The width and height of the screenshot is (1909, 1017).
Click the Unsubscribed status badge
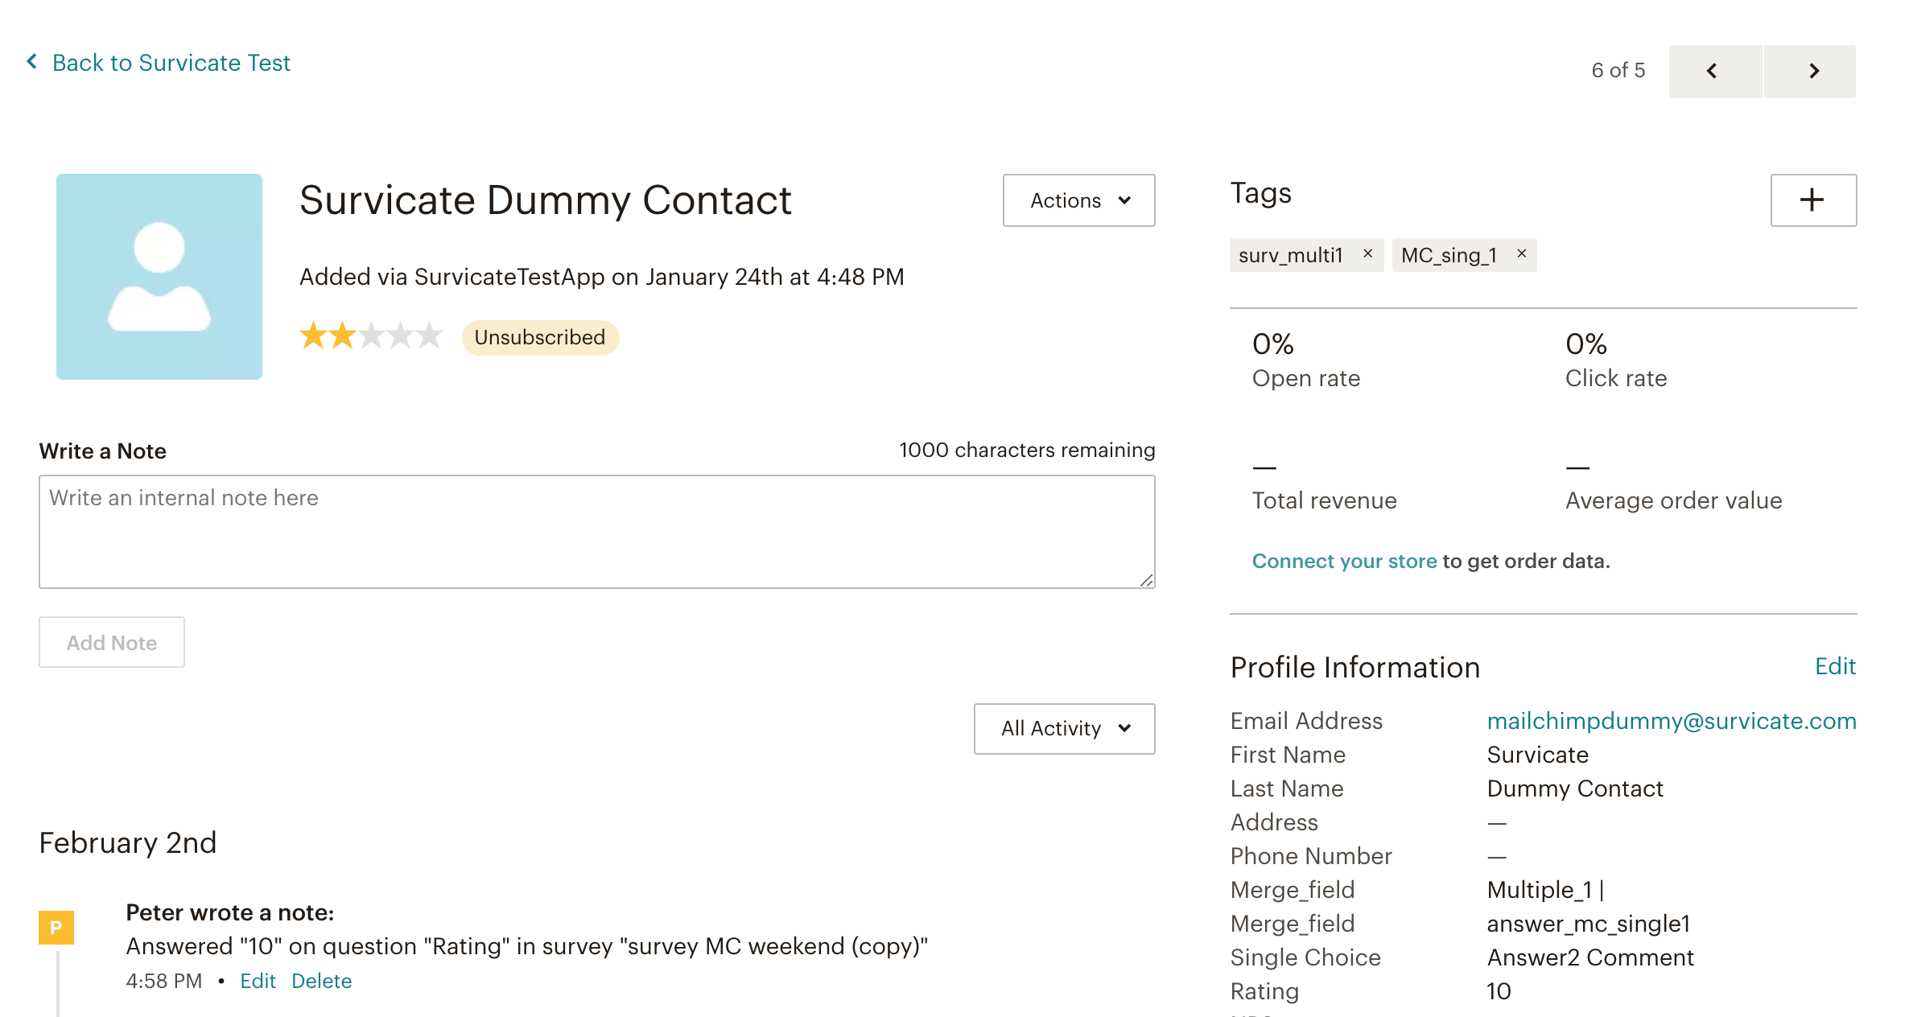540,337
